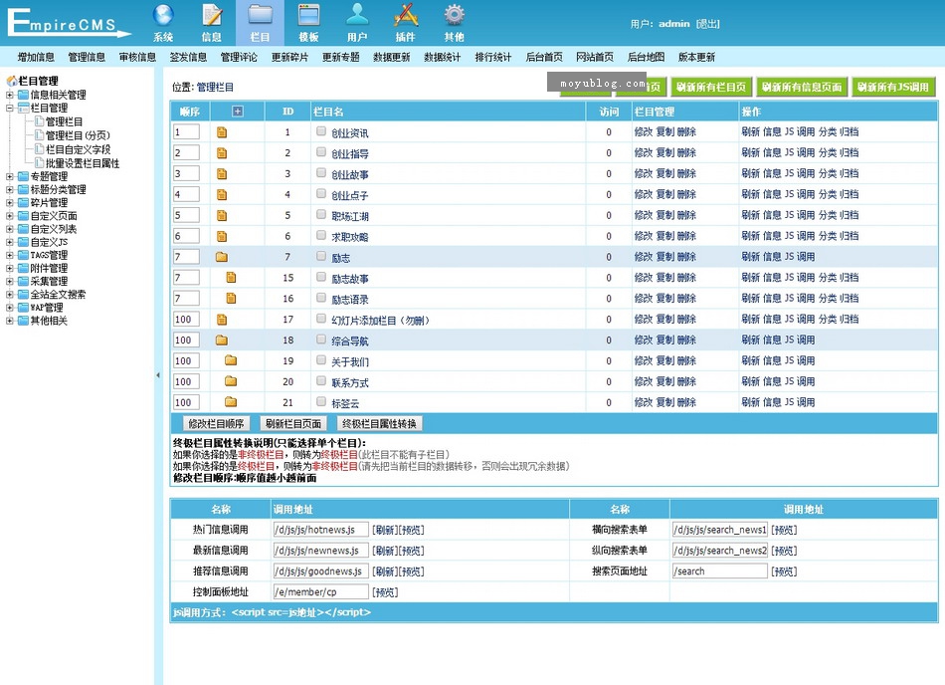Open 批量设置栏目属性 in the tree

pos(83,163)
